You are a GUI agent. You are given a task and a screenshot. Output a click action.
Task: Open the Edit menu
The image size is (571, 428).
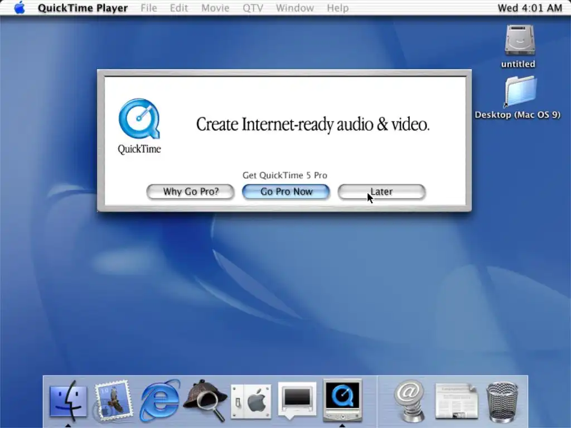click(179, 8)
